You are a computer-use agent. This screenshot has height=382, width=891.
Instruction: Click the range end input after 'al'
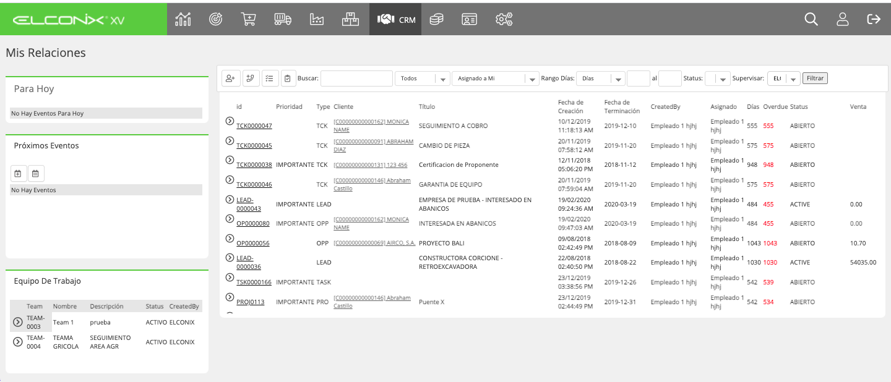[x=670, y=79]
